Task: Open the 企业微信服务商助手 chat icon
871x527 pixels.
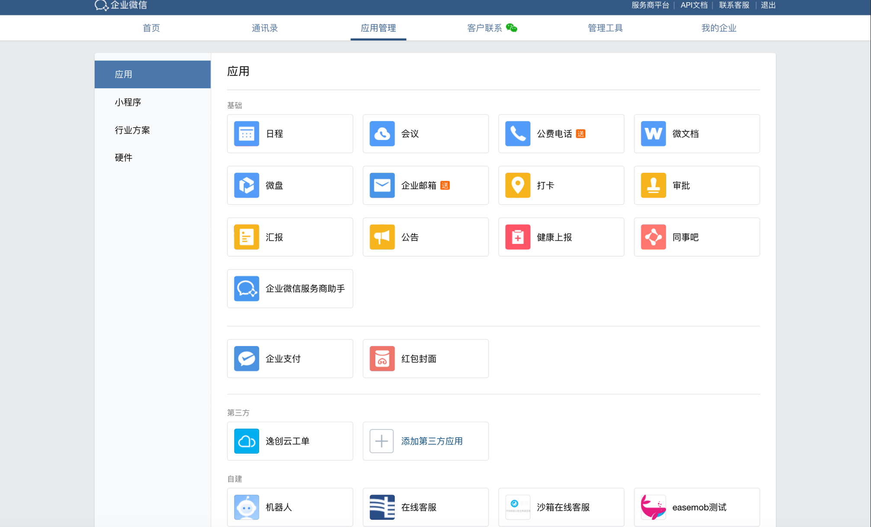Action: [247, 289]
